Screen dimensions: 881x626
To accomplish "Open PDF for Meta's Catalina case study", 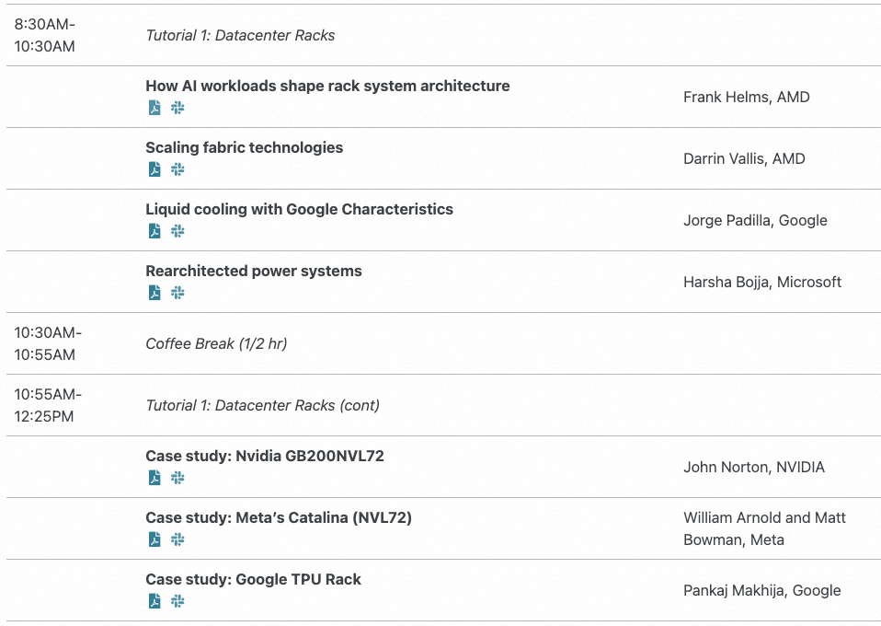I will 154,539.
